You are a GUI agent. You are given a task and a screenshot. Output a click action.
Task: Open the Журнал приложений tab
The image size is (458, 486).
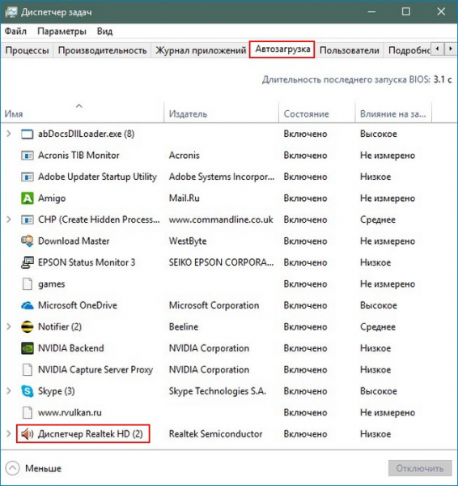[201, 50]
